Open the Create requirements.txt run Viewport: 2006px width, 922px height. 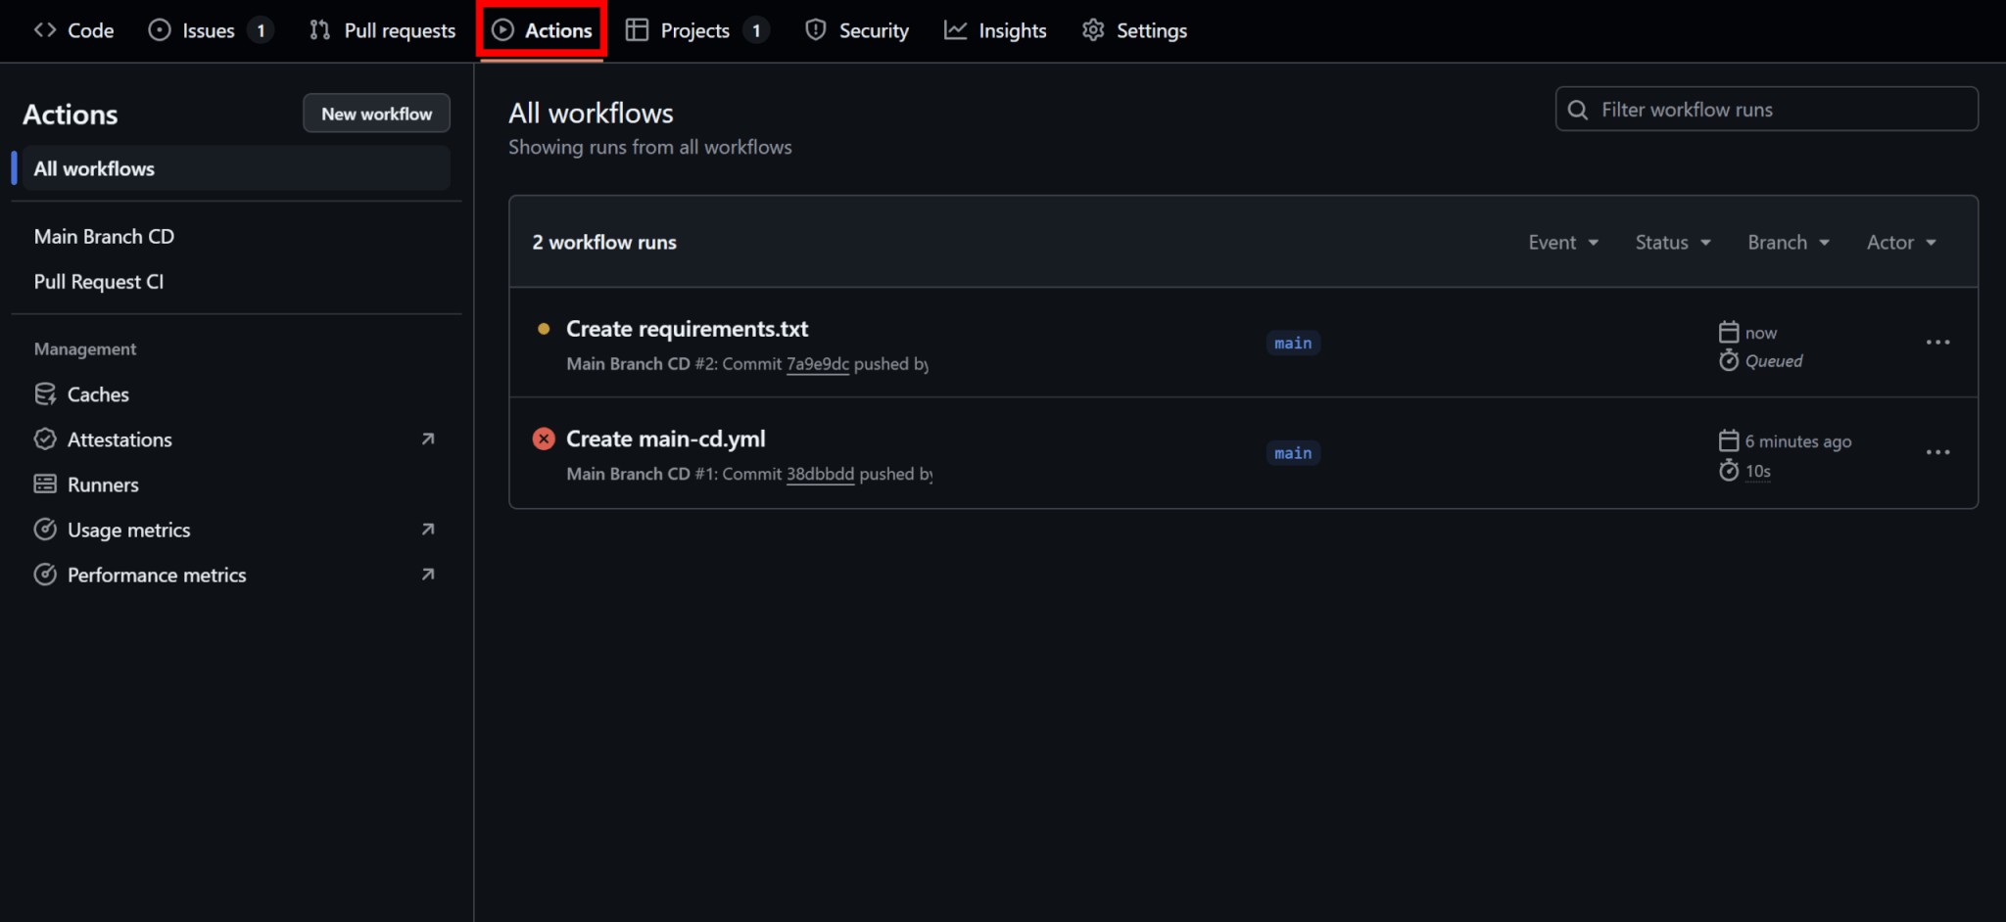688,329
